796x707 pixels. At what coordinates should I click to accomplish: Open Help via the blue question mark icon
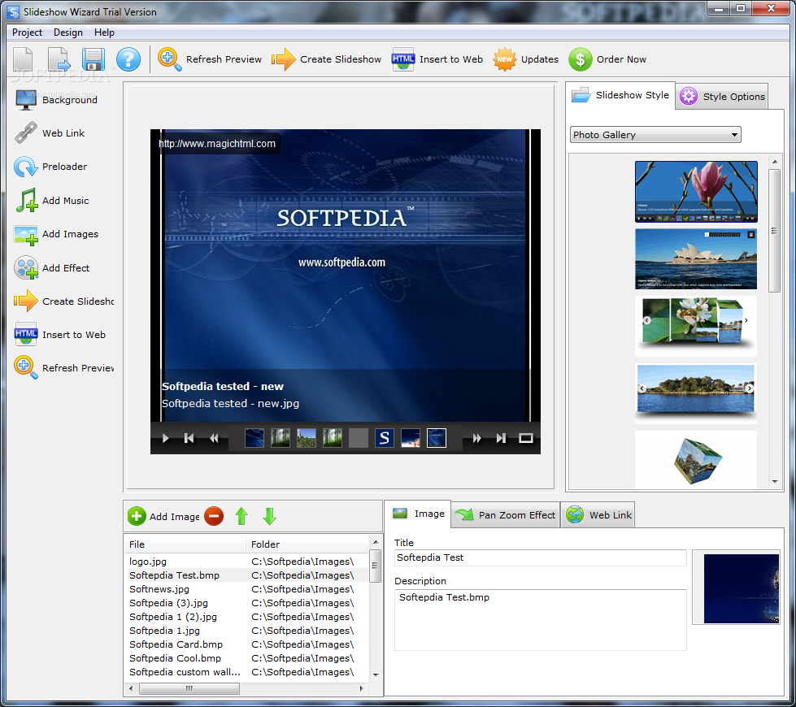pos(128,59)
